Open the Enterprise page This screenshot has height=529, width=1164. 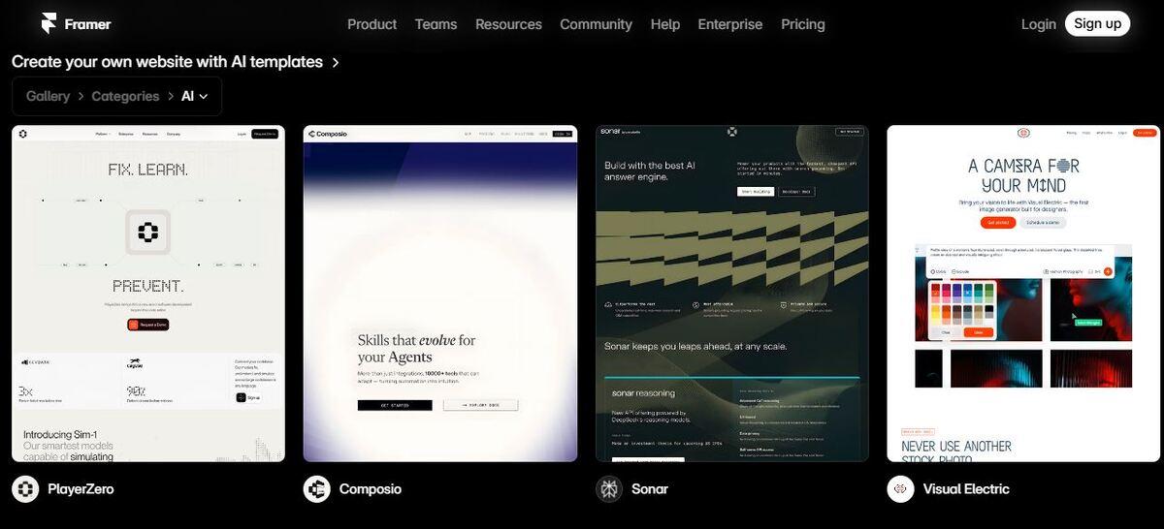pyautogui.click(x=729, y=24)
